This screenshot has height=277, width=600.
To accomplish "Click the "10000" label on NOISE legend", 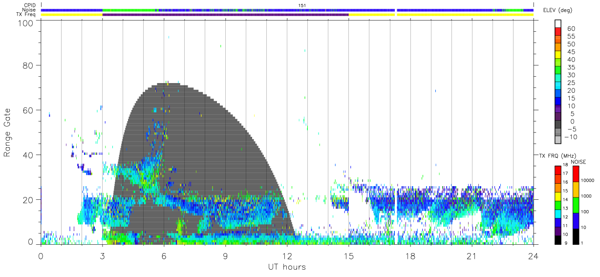I will pos(588,180).
